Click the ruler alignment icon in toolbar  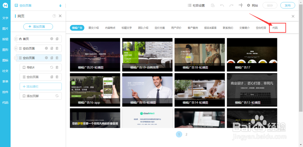(241, 5)
